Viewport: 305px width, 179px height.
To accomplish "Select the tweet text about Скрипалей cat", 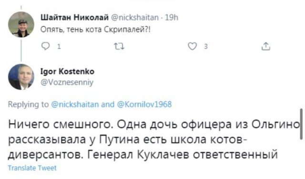I will 95,30.
